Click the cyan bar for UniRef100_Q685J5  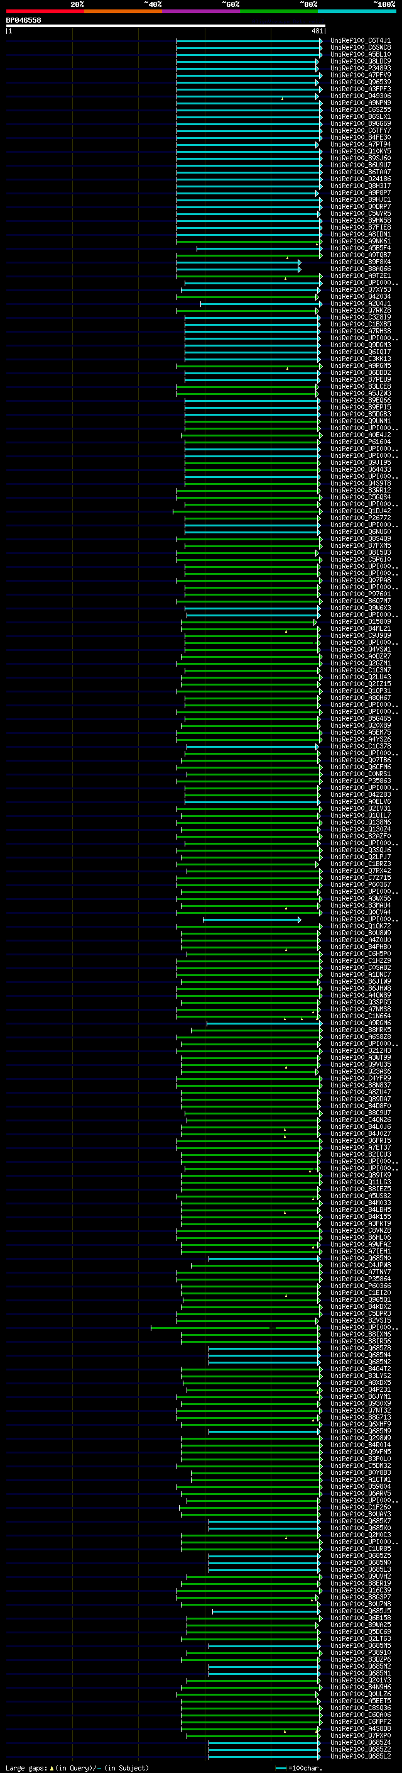(x=266, y=1611)
